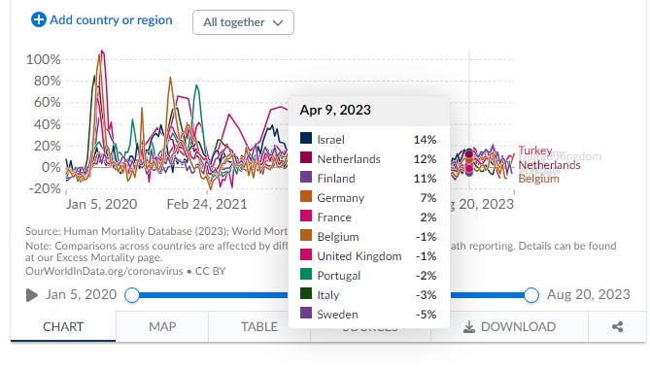Switch to the MAP tab
This screenshot has height=368, width=650.
click(x=162, y=326)
